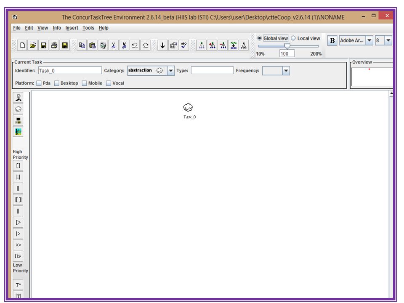Insert the ||| concurrent operator
This screenshot has width=404, height=303.
(x=18, y=189)
